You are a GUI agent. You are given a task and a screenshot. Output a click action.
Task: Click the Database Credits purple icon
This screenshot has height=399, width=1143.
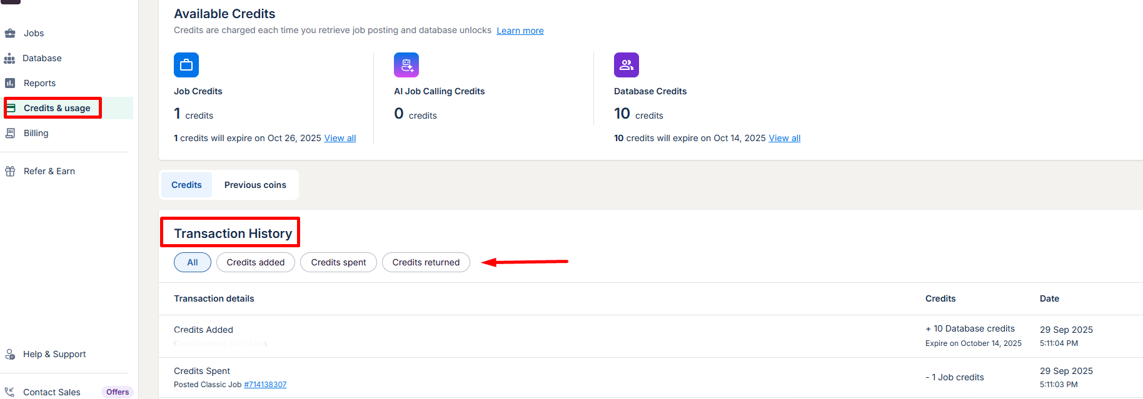click(x=627, y=65)
